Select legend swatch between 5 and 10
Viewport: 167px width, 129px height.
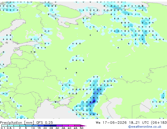pyautogui.click(x=29, y=126)
